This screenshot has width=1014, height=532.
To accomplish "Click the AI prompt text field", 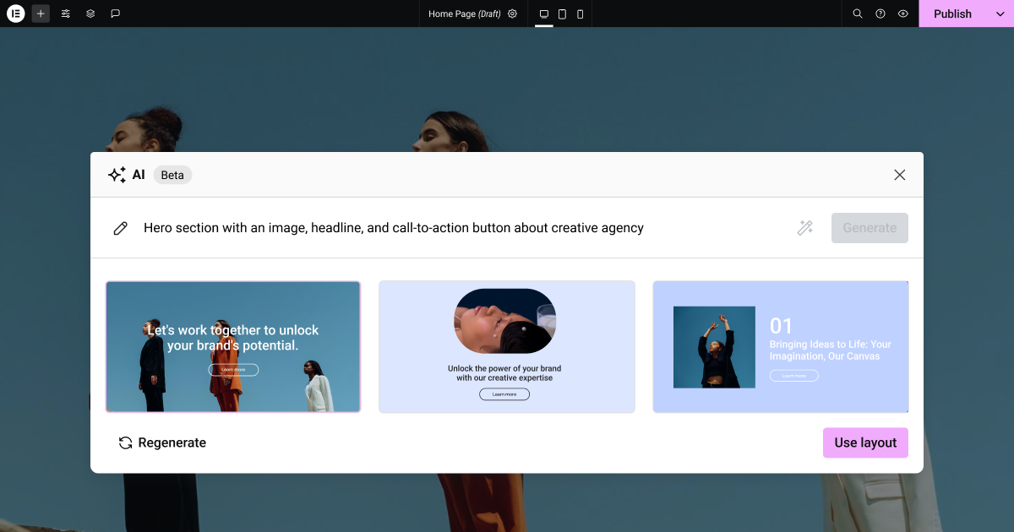I will [x=456, y=228].
